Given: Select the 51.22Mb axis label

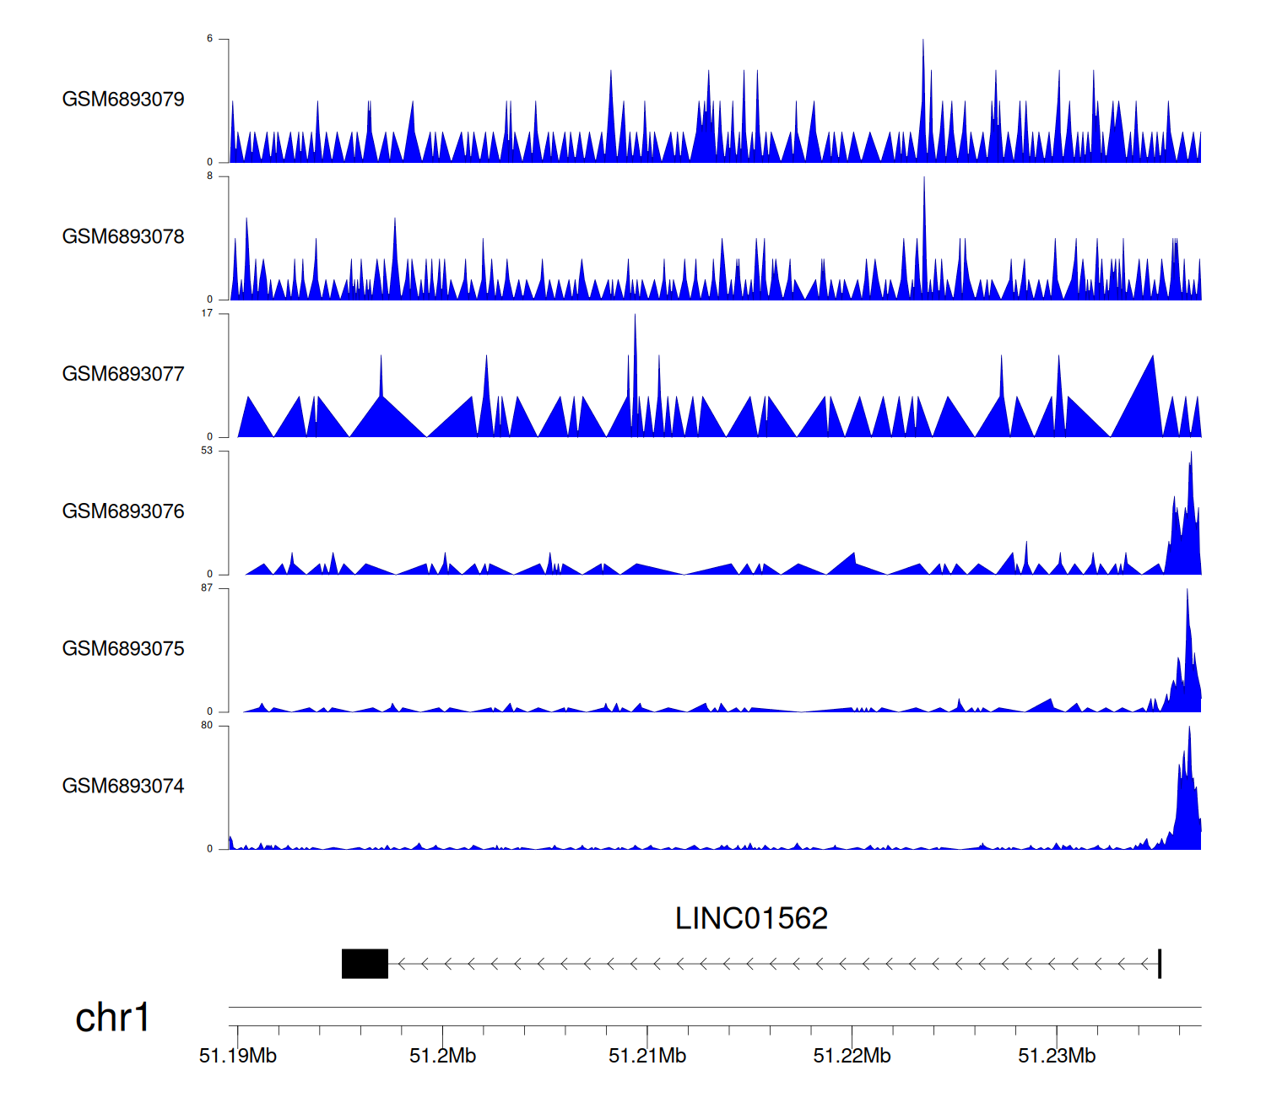Looking at the screenshot, I should (x=852, y=1056).
